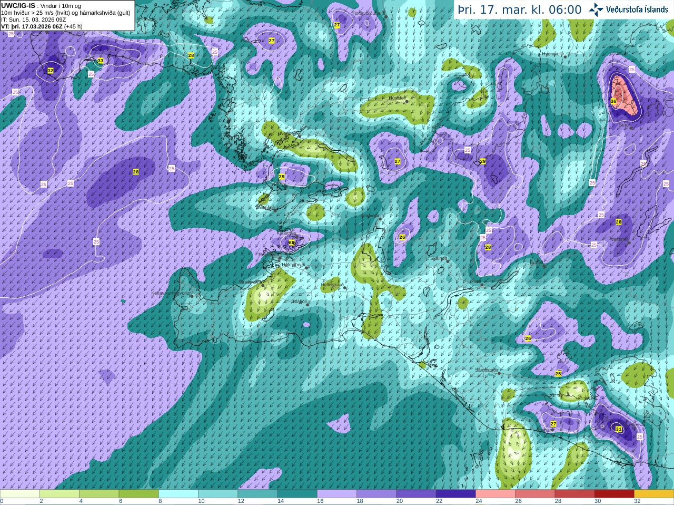Pick the 2–4 m/s pale green swatch
The width and height of the screenshot is (674, 505).
[x=60, y=494]
